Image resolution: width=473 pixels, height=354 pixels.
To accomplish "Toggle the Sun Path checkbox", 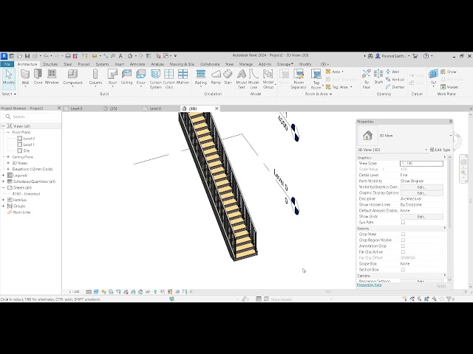I will coord(403,223).
